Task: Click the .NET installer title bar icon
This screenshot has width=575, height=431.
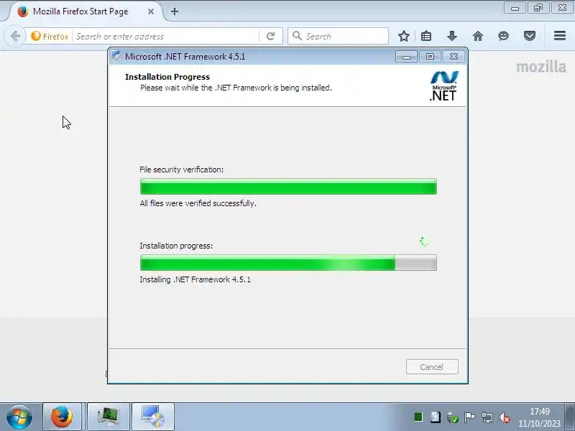Action: coord(116,56)
